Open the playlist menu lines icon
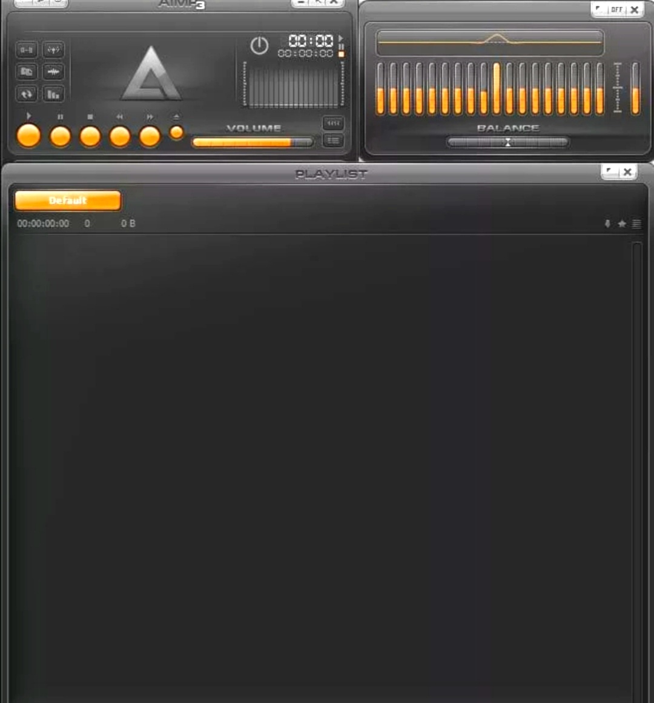The height and width of the screenshot is (703, 654). point(636,223)
